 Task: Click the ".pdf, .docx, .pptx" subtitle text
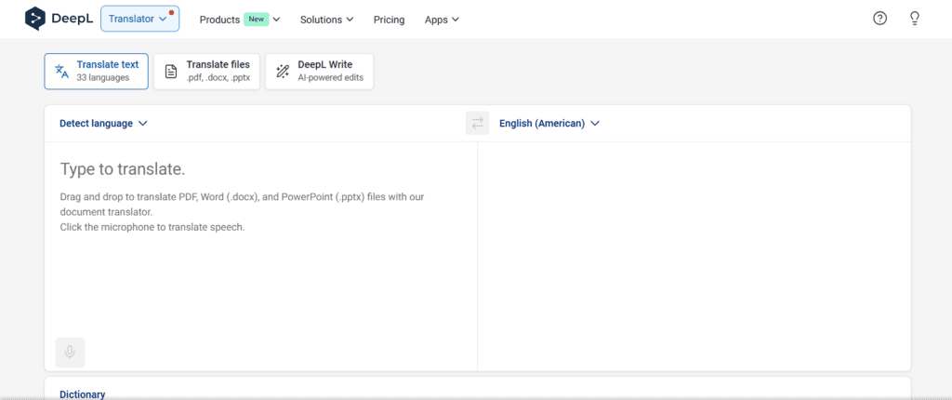pos(218,78)
